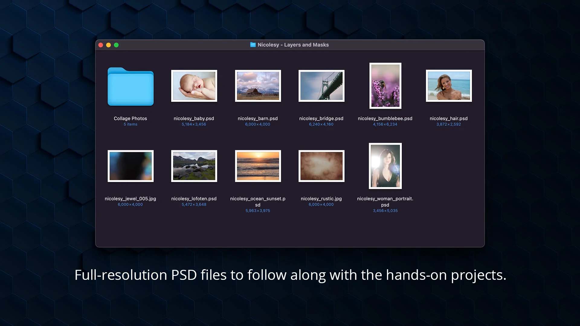The height and width of the screenshot is (326, 580).
Task: Select the nicolesy_woman_portrait.psd thumbnail
Action: [x=385, y=166]
